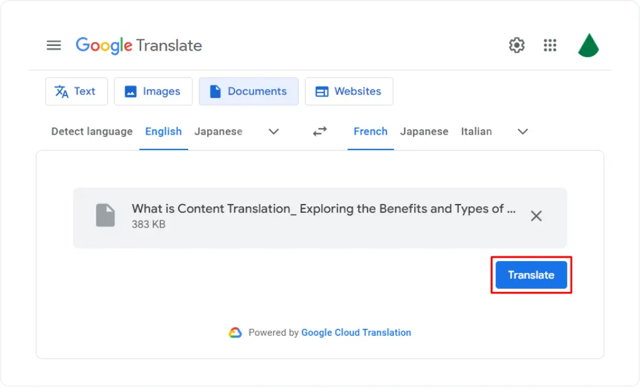Image resolution: width=640 pixels, height=387 pixels.
Task: Click the green Google account avatar
Action: 588,45
